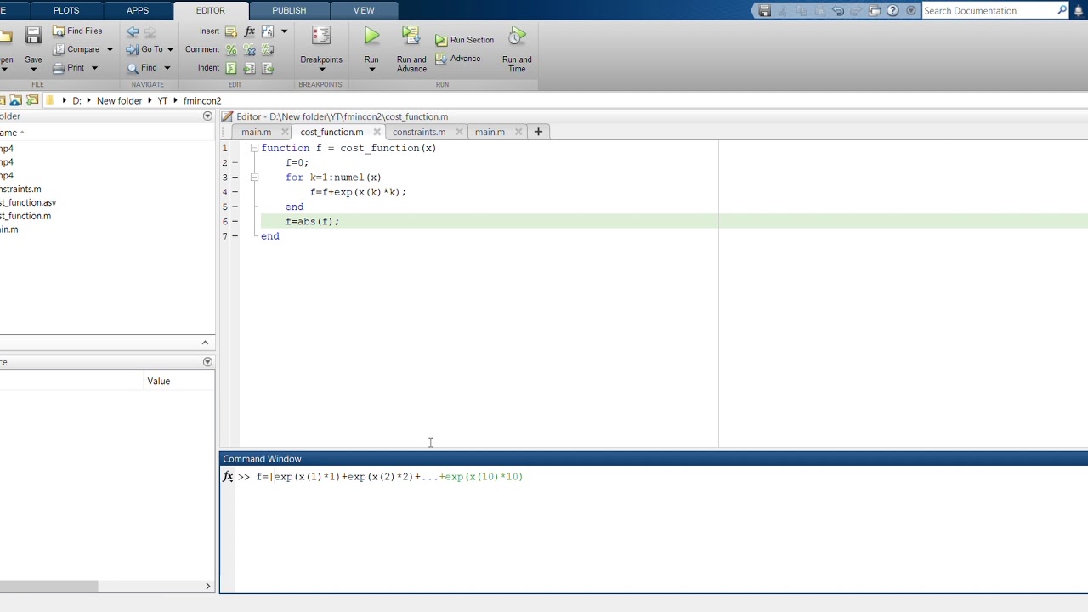This screenshot has height=612, width=1088.
Task: Click the Decrease Indent icon
Action: tap(268, 68)
